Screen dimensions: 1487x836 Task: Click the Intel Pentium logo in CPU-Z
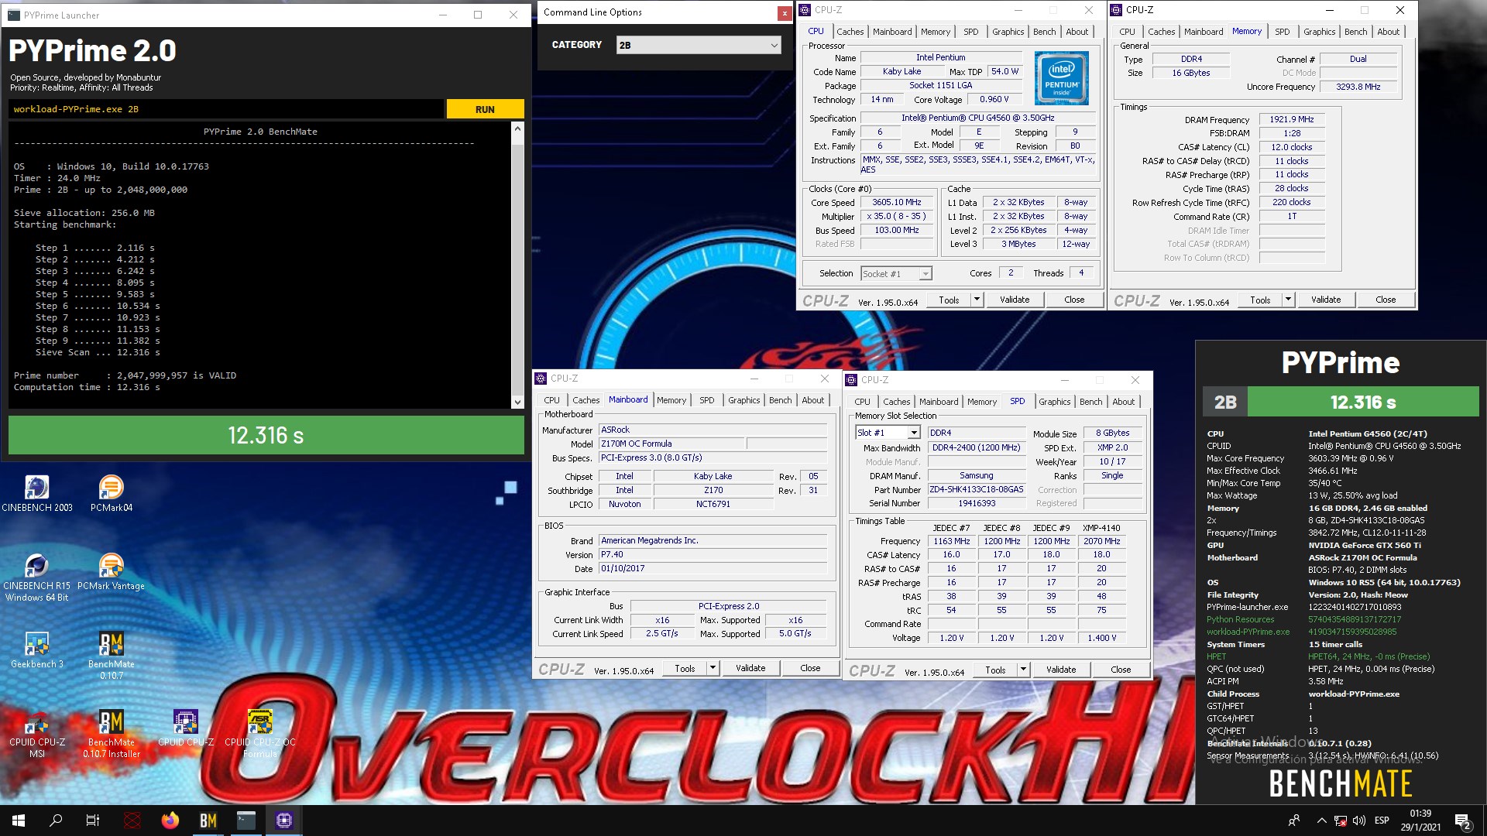(1062, 77)
